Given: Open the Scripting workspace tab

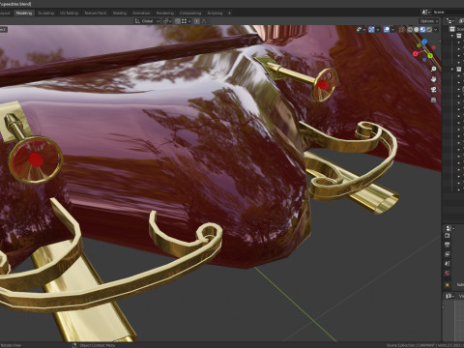Looking at the screenshot, I should point(215,13).
